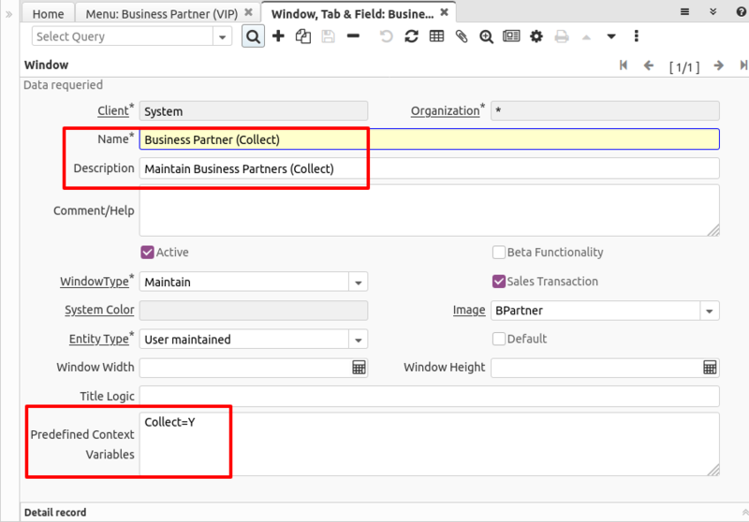Click the Copy record icon
This screenshot has width=749, height=522.
coord(302,36)
